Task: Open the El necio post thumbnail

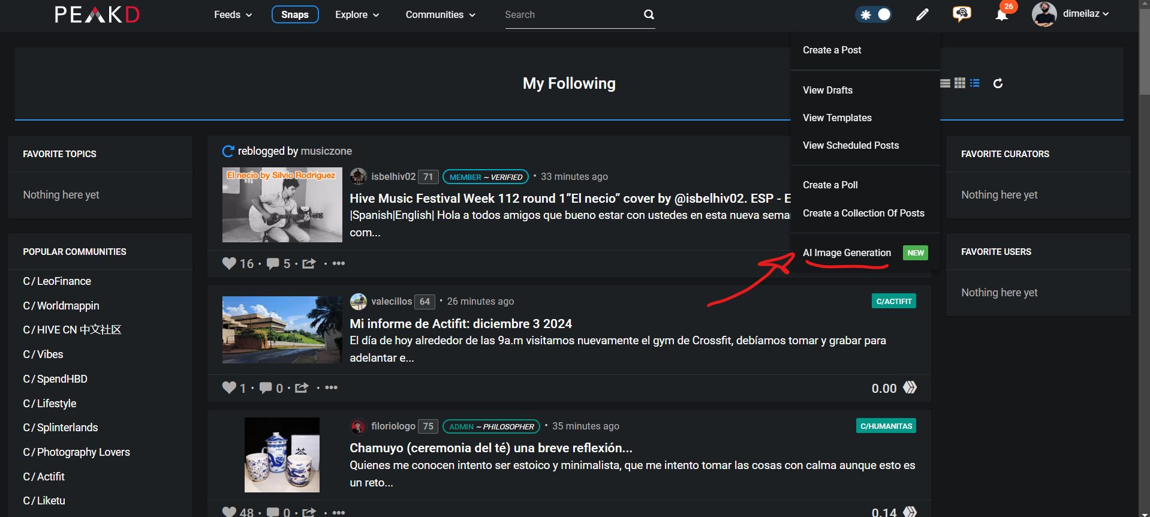Action: (282, 205)
